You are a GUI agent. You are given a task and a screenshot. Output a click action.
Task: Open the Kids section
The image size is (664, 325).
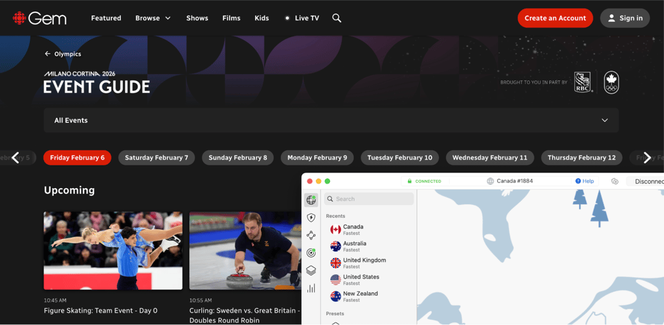click(x=262, y=18)
